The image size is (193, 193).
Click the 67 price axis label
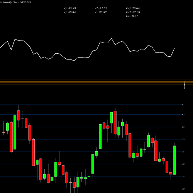coord(183,105)
